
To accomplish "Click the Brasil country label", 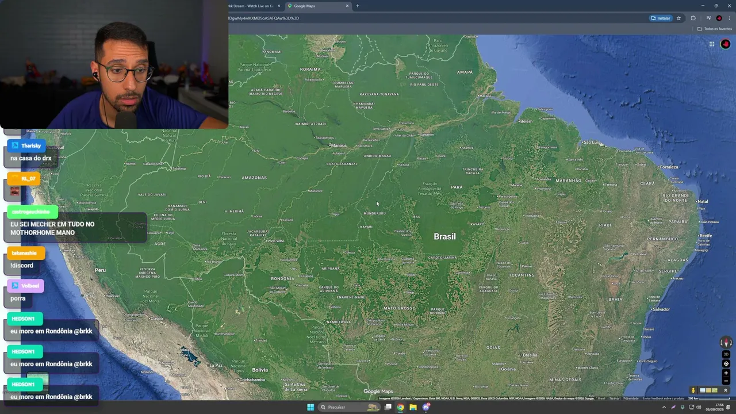I will pos(444,236).
